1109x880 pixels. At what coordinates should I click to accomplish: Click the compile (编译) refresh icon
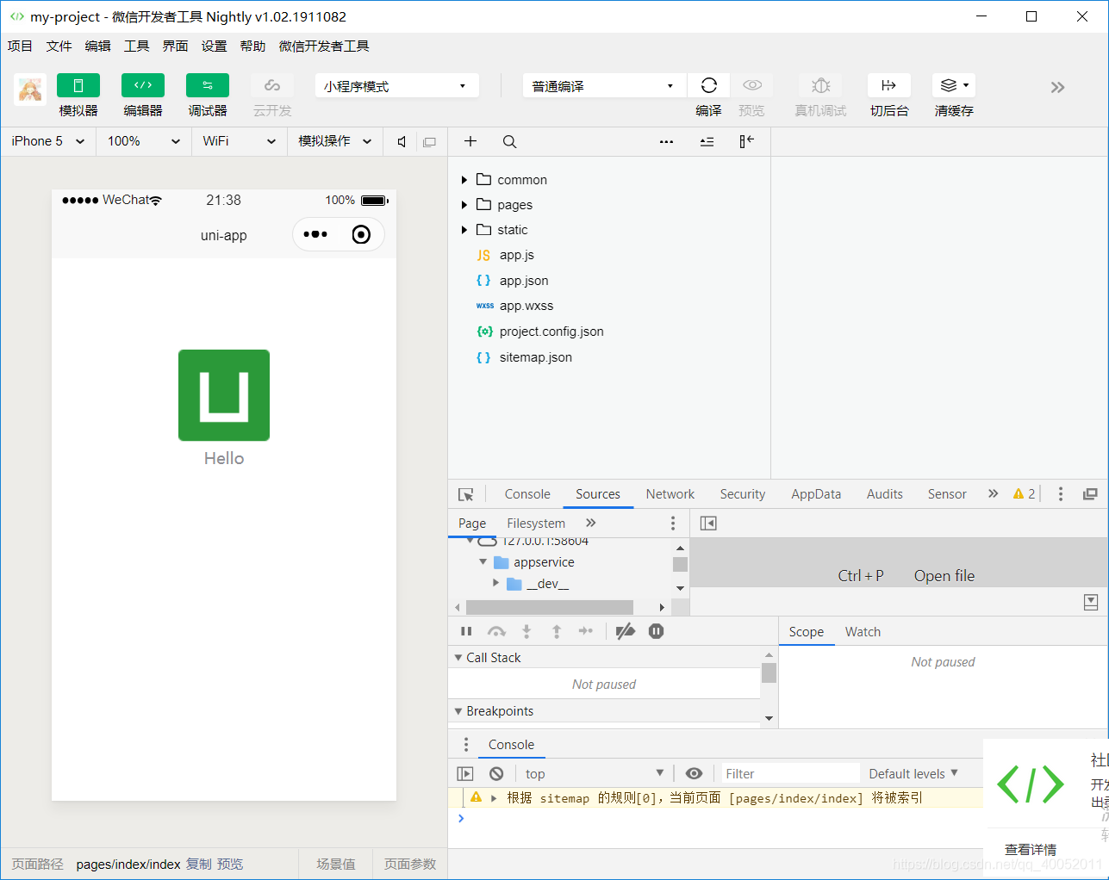pyautogui.click(x=709, y=85)
